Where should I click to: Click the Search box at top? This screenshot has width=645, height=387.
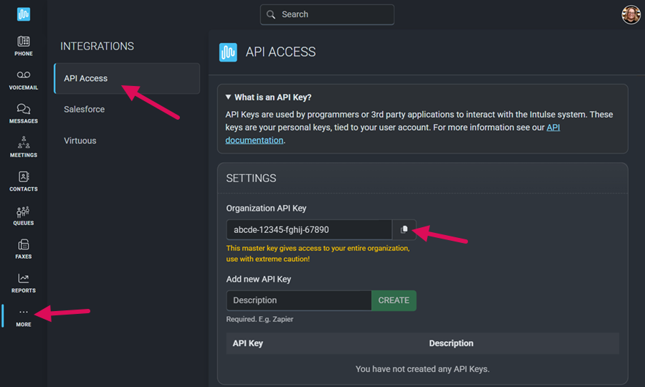click(328, 14)
